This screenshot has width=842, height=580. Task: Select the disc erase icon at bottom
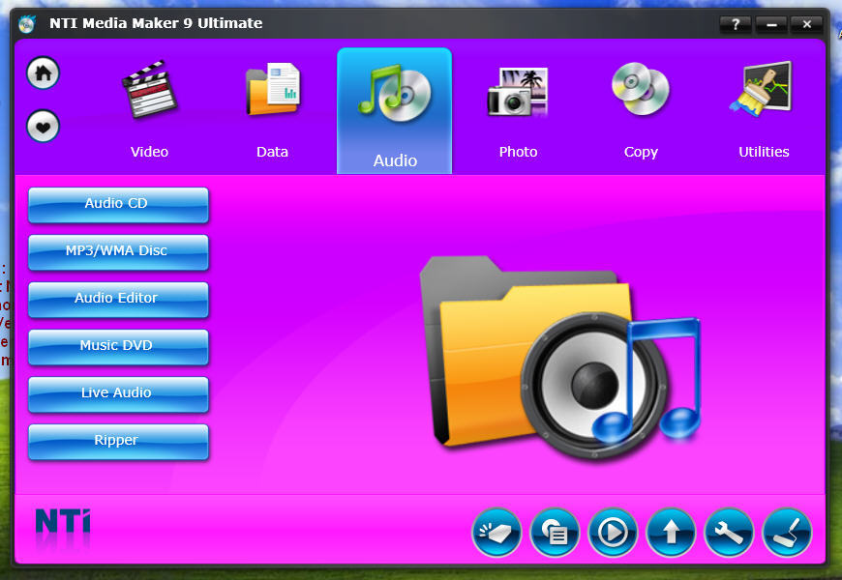[496, 533]
